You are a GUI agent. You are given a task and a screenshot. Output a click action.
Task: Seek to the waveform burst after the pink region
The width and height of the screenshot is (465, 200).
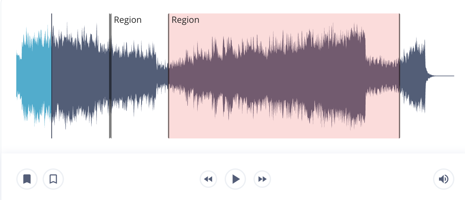coord(413,76)
